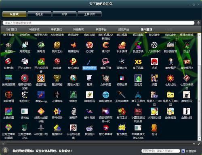Open the 魔塔 game icon
202x155 pixels.
coord(90,78)
